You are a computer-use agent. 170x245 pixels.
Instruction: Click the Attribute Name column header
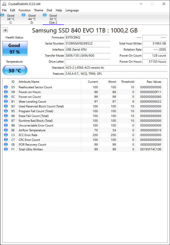(x=49, y=82)
